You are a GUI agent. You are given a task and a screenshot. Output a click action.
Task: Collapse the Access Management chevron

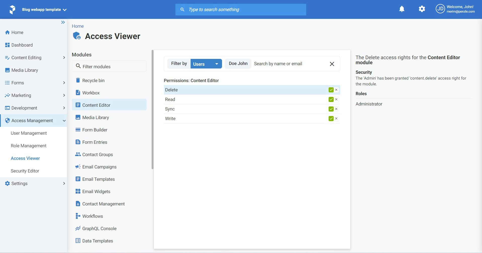coord(64,121)
